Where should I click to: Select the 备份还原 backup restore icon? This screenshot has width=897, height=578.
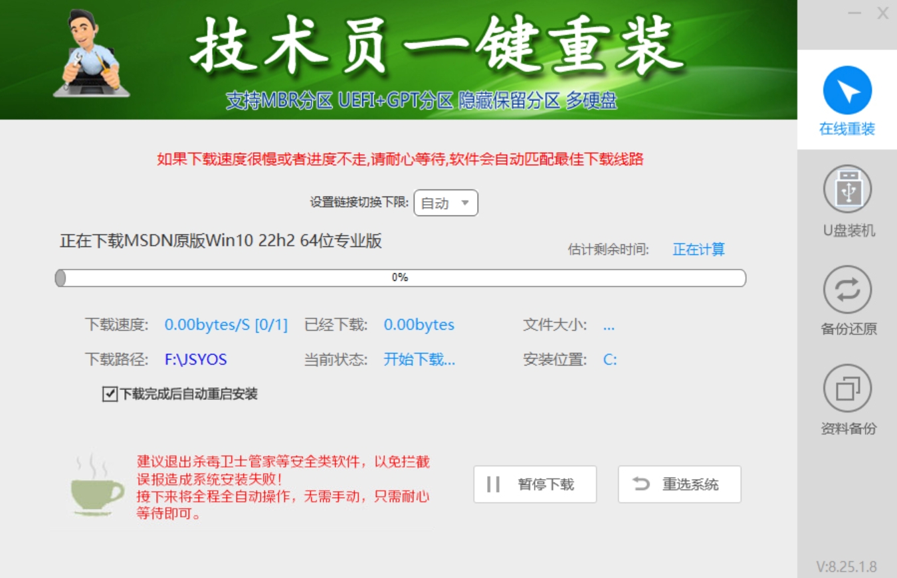pos(847,290)
